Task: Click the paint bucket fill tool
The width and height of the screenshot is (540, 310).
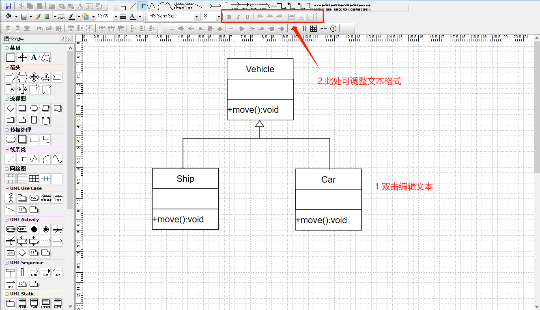Action: coord(8,17)
